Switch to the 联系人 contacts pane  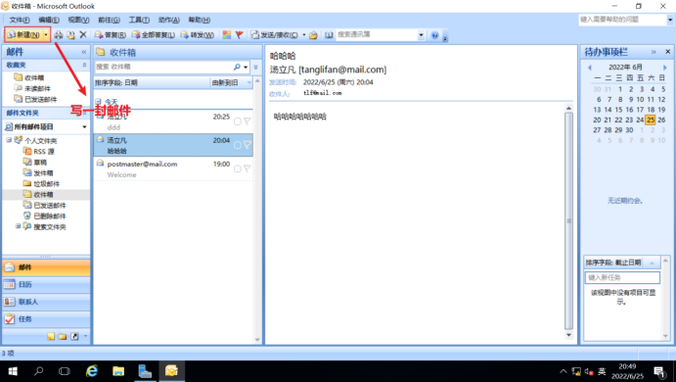coord(46,302)
